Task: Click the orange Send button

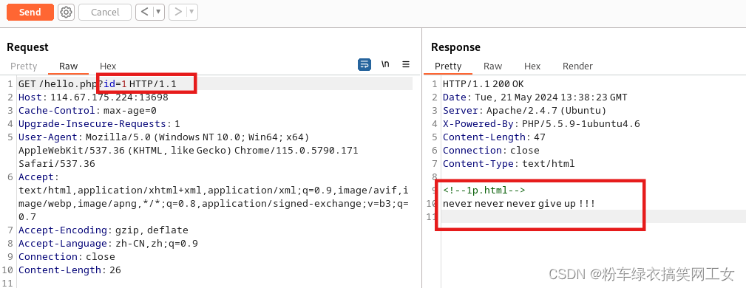Action: [x=30, y=13]
